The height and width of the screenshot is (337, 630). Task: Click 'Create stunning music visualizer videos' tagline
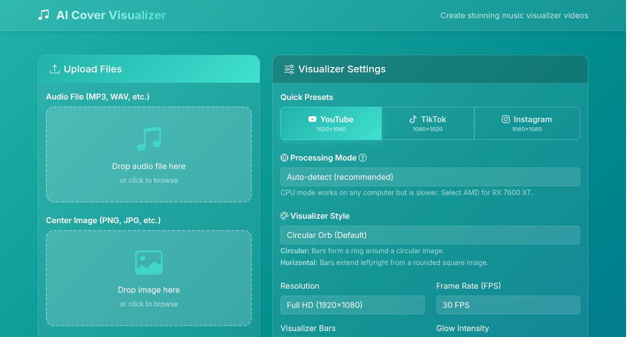click(514, 15)
